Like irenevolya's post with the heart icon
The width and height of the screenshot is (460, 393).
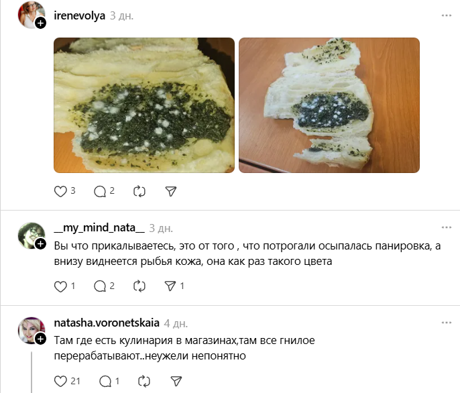tap(60, 191)
